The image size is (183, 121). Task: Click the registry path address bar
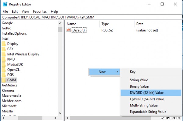click(x=91, y=17)
